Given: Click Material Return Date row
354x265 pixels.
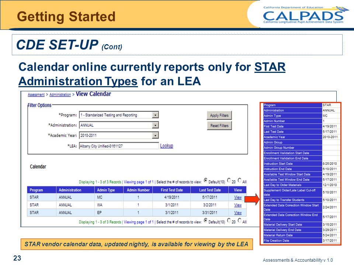Looking at the screenshot, I should click(302, 235).
